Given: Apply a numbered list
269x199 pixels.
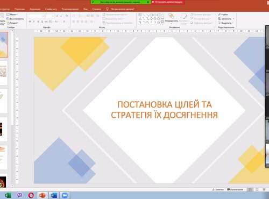Looking at the screenshot, I should click(x=81, y=16).
